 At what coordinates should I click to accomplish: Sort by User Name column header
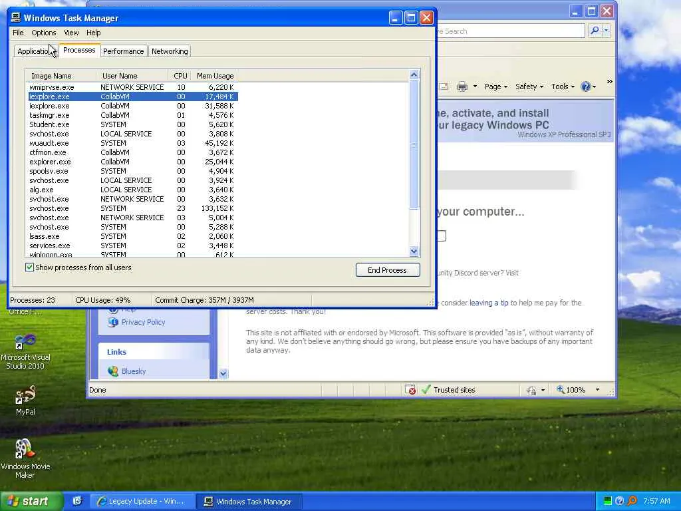pyautogui.click(x=132, y=76)
